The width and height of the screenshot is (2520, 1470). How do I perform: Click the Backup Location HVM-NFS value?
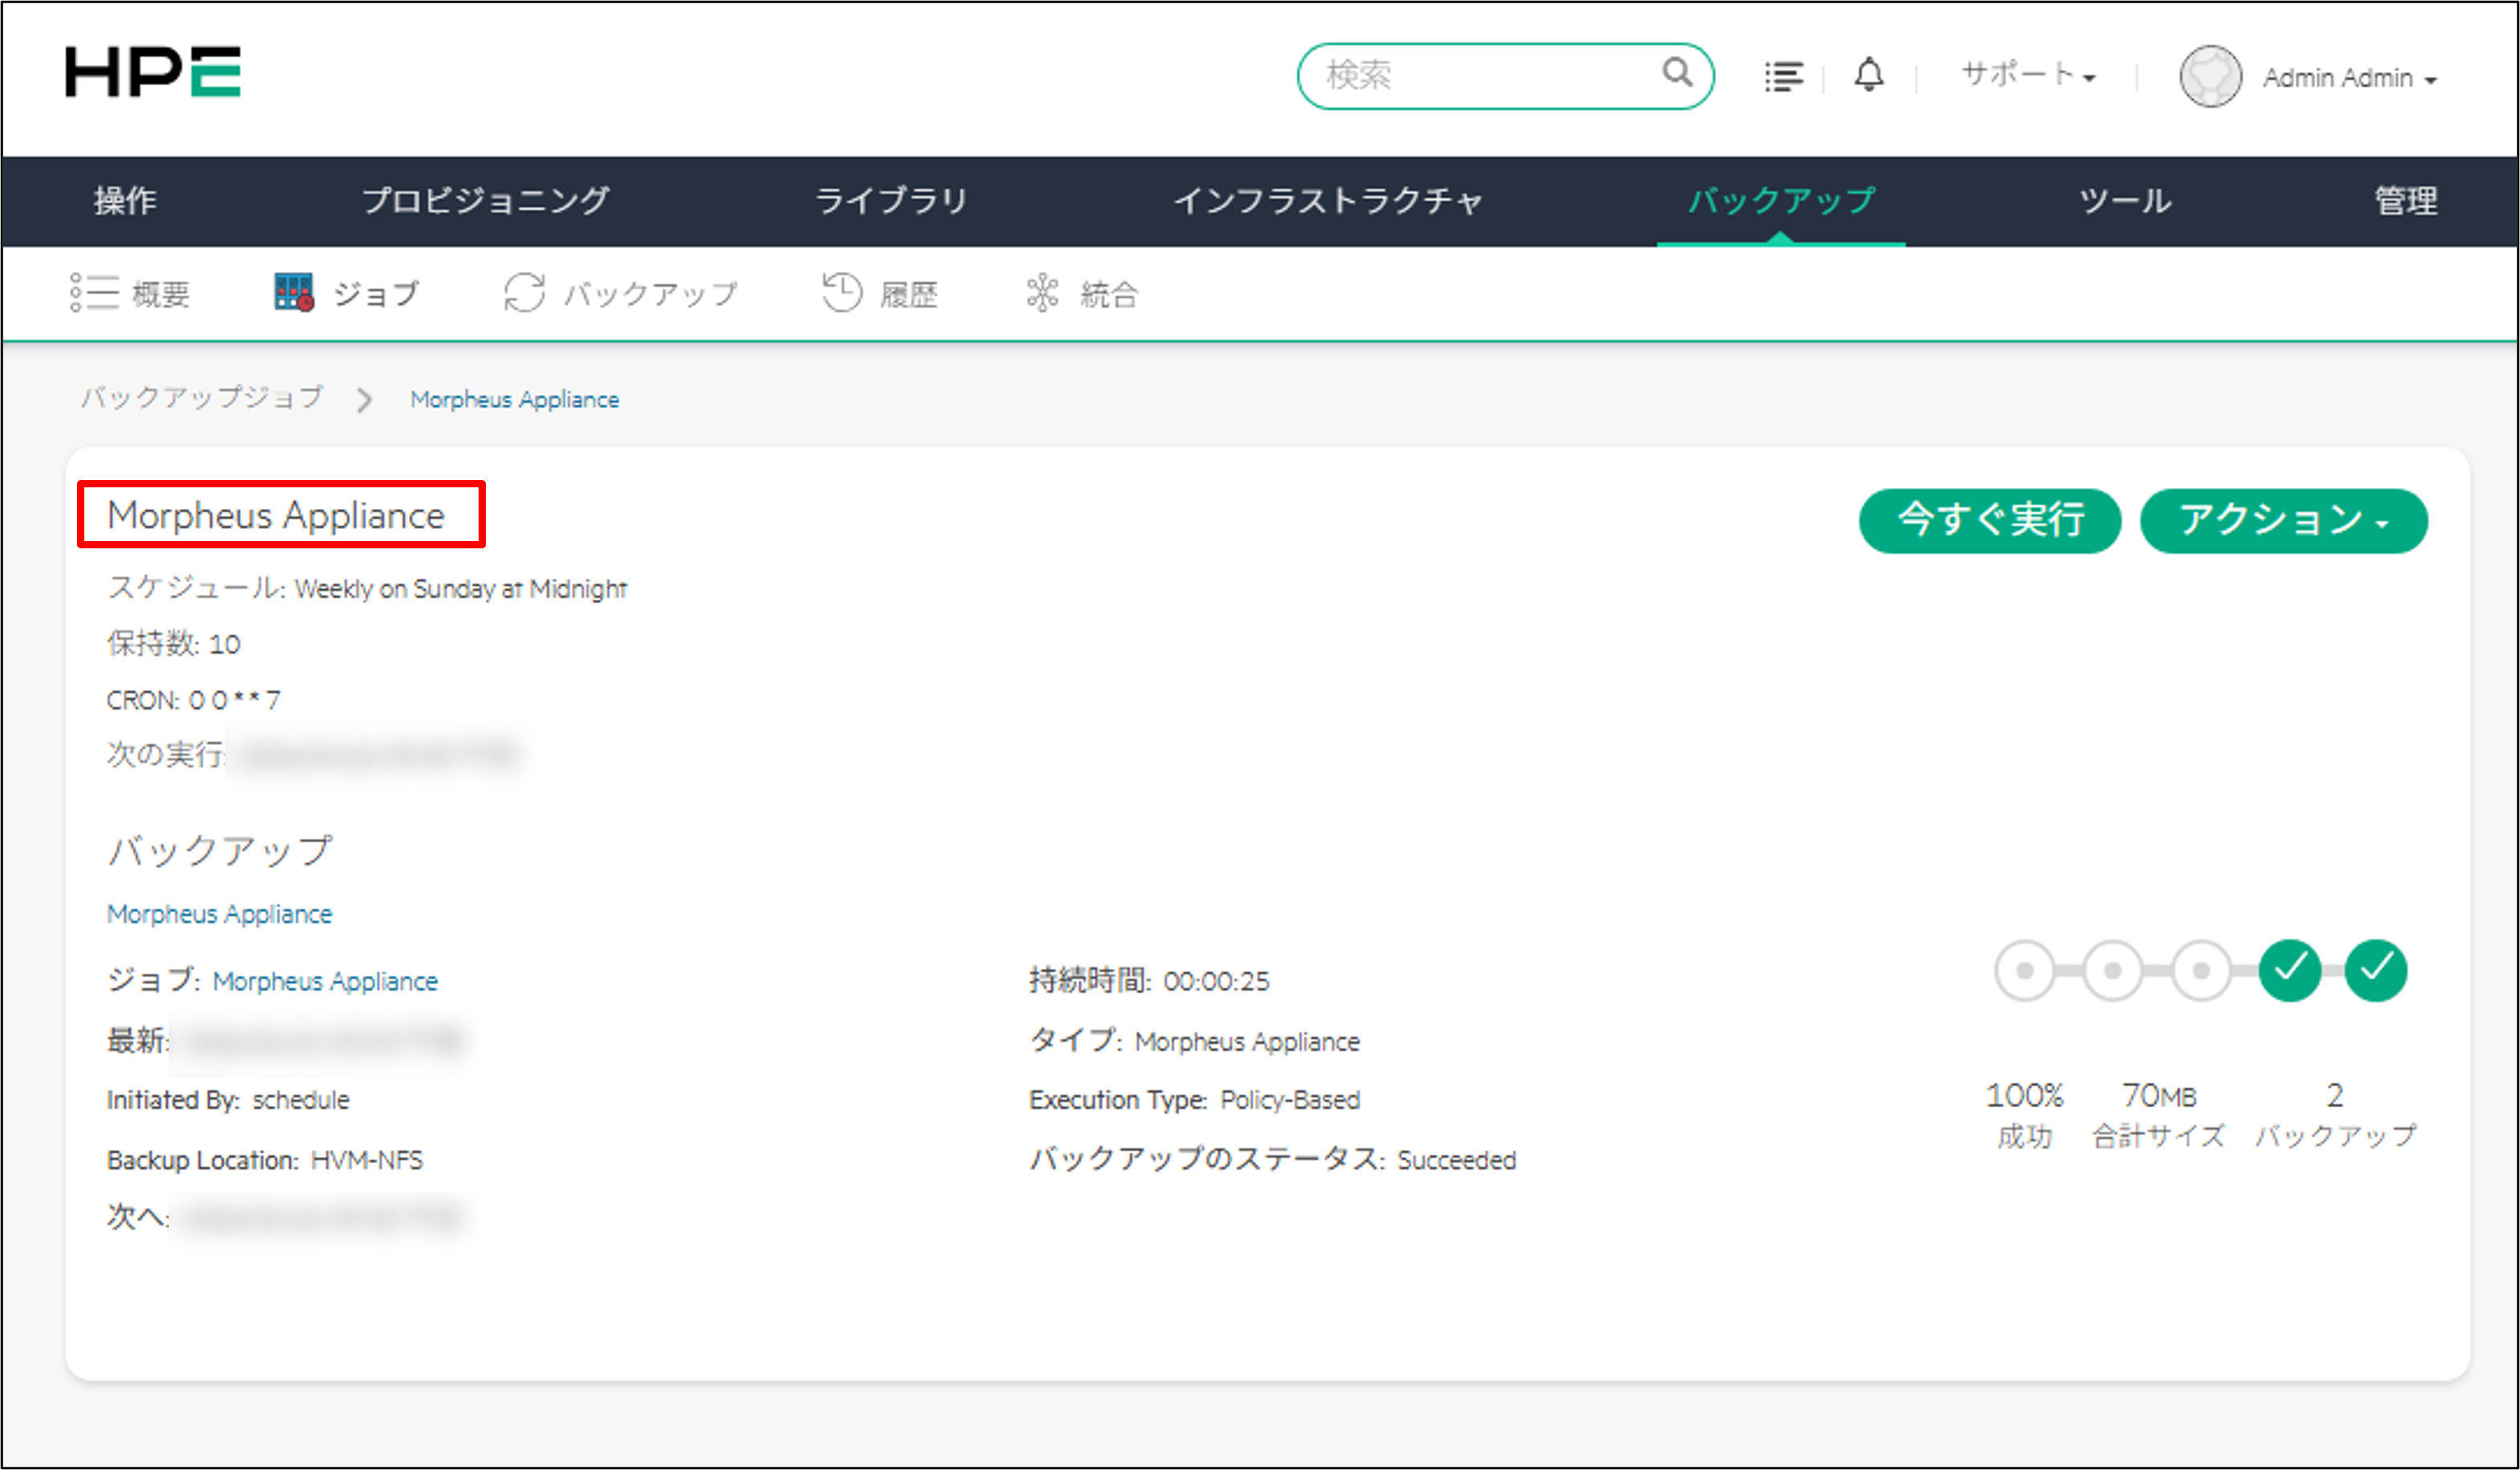point(366,1160)
